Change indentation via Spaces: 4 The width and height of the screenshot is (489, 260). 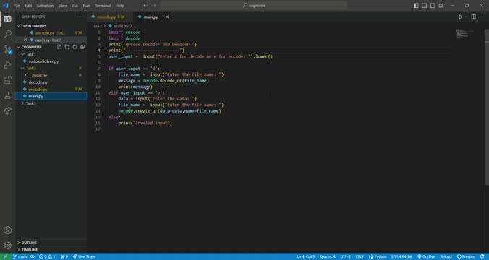[328, 256]
